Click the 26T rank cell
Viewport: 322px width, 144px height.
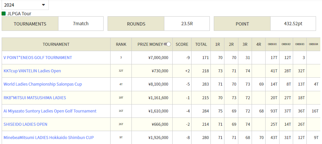tap(121, 124)
